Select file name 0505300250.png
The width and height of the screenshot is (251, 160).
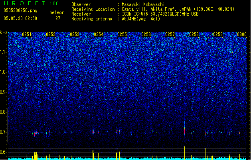point(20,10)
